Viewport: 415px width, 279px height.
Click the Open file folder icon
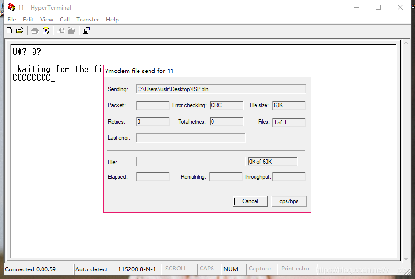click(20, 31)
